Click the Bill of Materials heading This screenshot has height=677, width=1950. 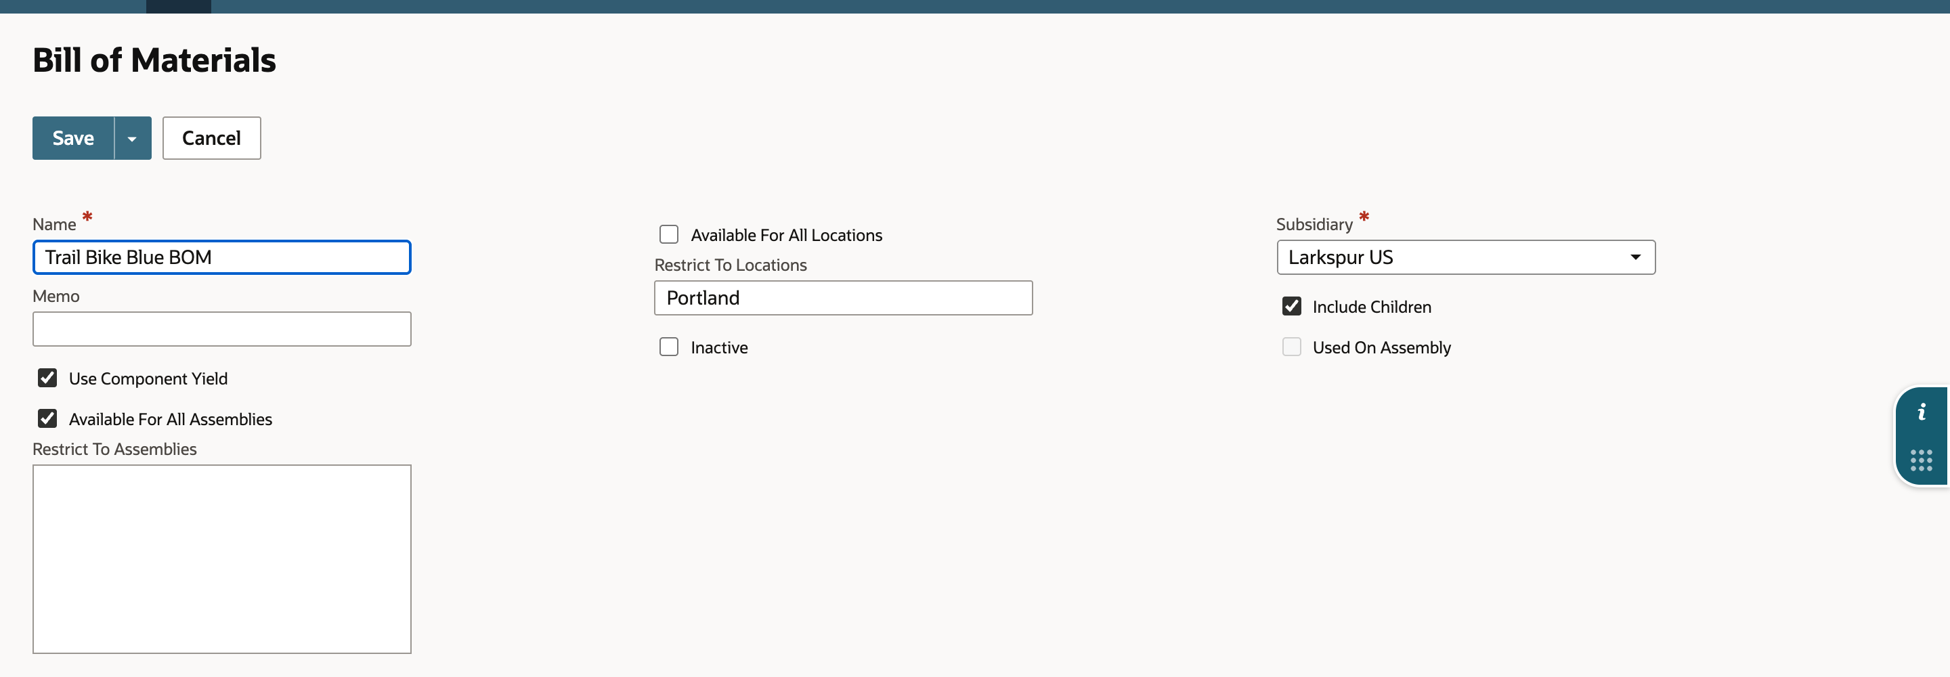pyautogui.click(x=154, y=60)
